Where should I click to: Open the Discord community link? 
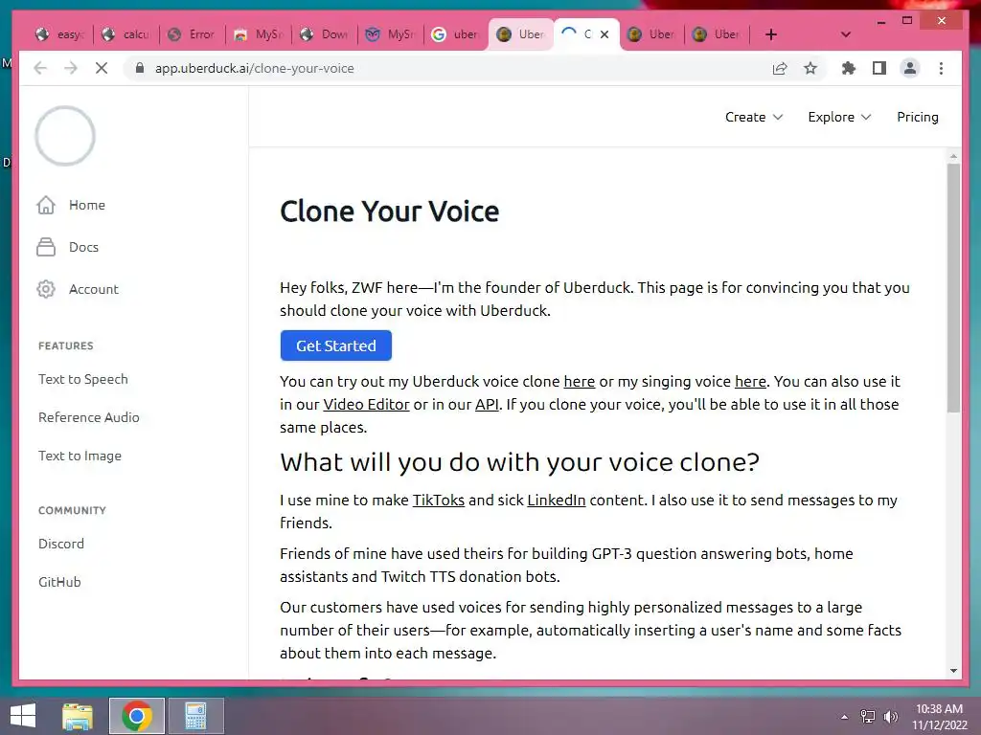(x=60, y=544)
